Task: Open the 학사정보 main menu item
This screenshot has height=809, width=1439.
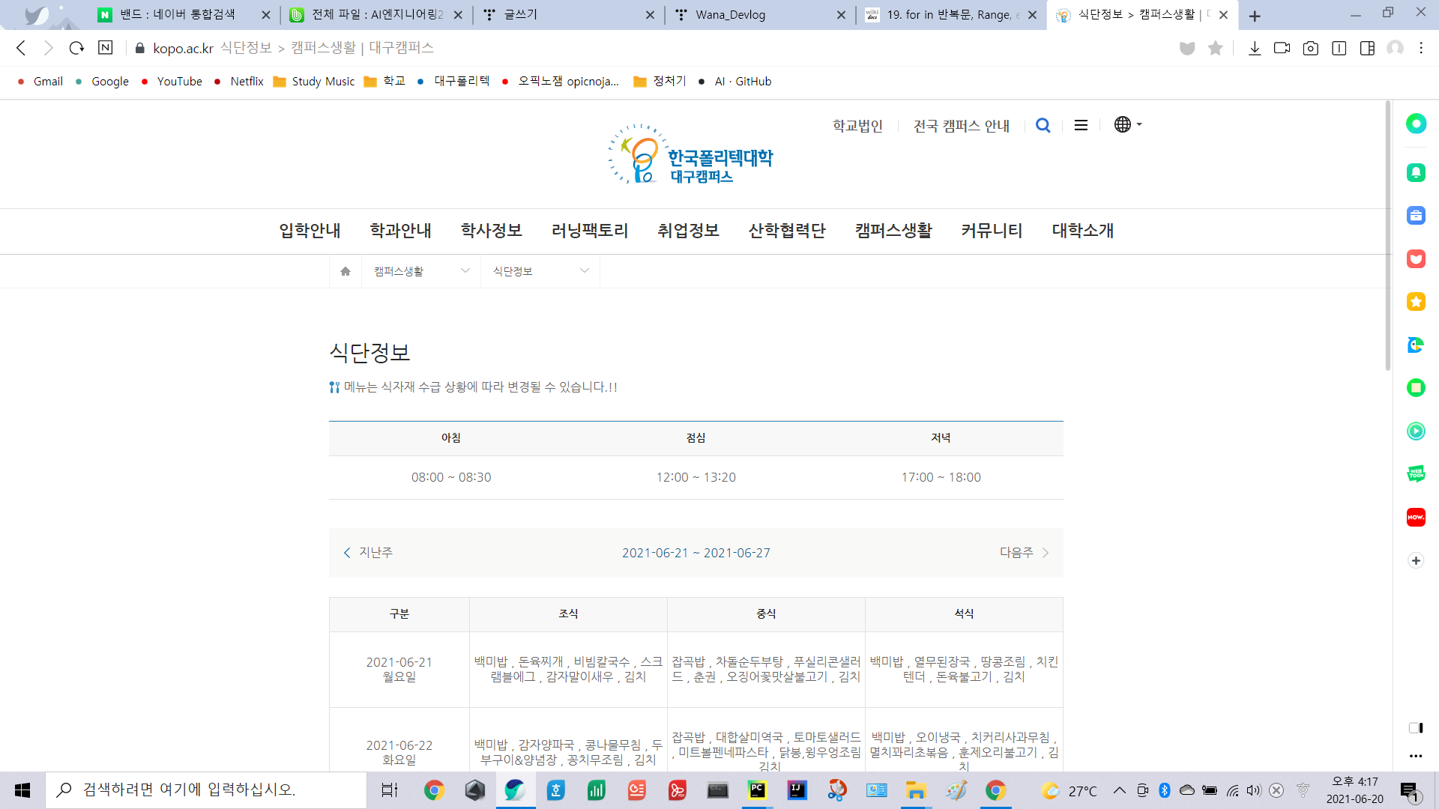Action: pos(491,231)
